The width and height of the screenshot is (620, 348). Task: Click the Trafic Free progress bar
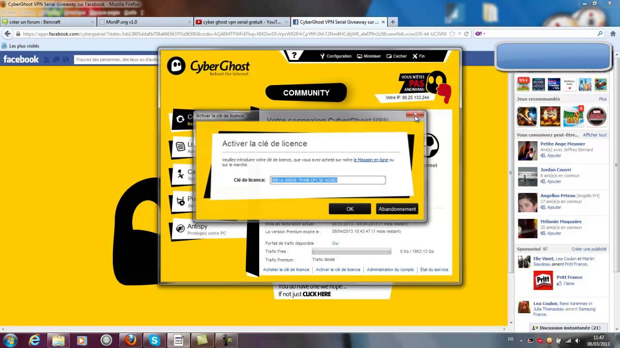tap(351, 252)
